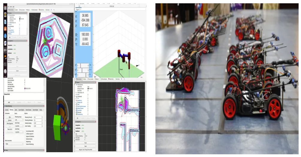Select Nav2 Goal tool in hexagon-map RViz toolbar
The image size is (301, 157).
tap(47, 10)
